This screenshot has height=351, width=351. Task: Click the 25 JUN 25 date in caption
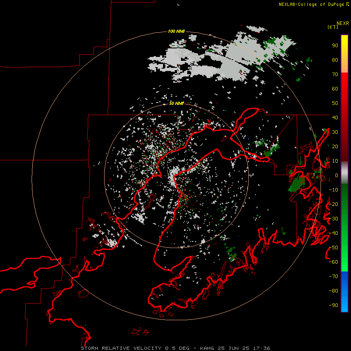(233, 348)
